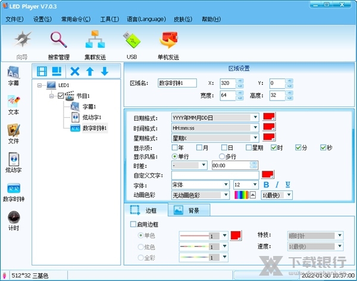
Task: Open 集群发送 cluster send
Action: coord(95,45)
